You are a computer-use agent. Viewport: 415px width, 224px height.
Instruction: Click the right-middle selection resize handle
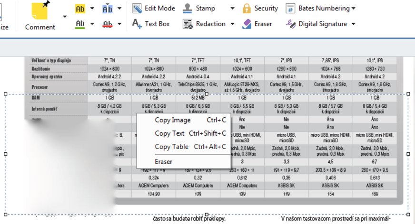pos(408,154)
